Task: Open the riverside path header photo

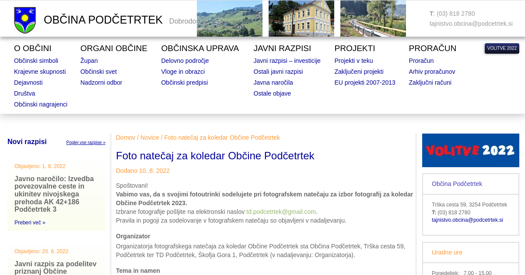Action: click(373, 18)
